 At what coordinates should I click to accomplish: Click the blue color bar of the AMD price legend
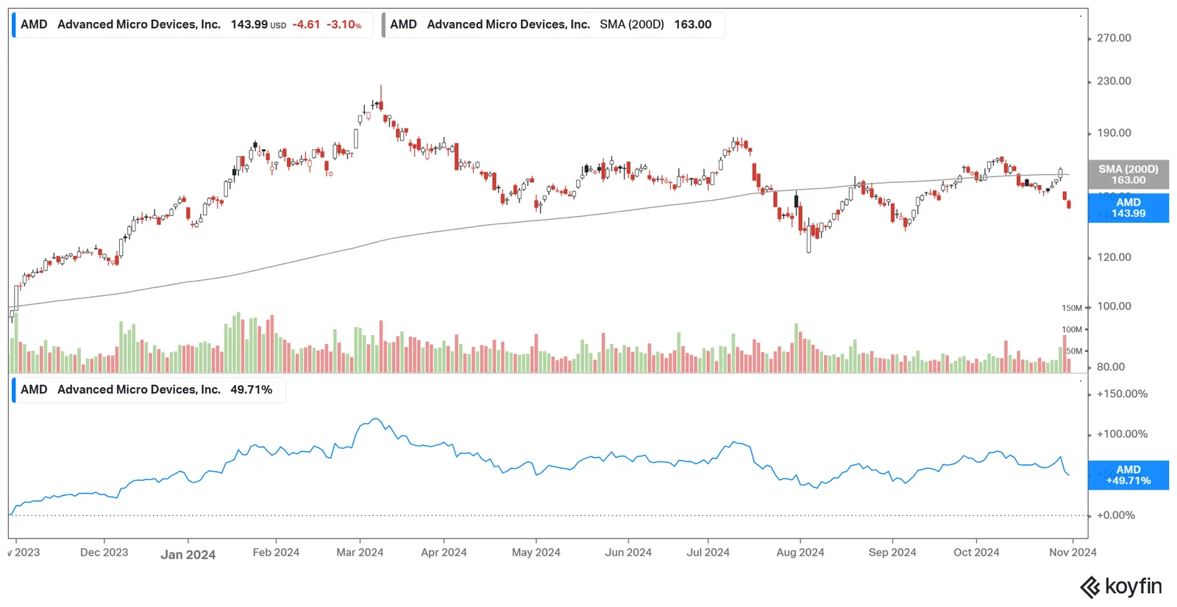tap(13, 24)
